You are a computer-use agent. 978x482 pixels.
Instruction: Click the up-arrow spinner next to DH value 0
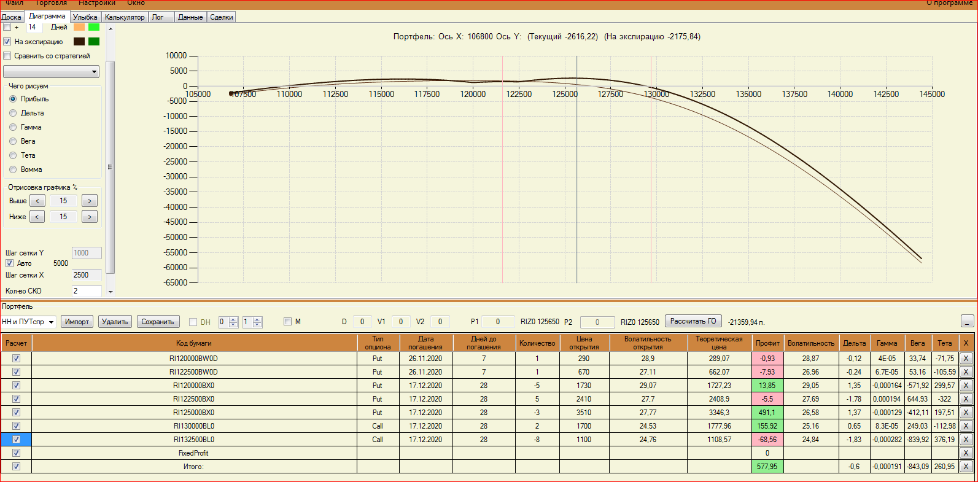pyautogui.click(x=233, y=319)
